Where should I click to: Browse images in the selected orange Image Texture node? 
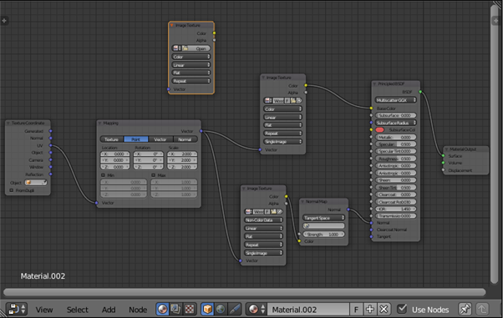point(176,48)
